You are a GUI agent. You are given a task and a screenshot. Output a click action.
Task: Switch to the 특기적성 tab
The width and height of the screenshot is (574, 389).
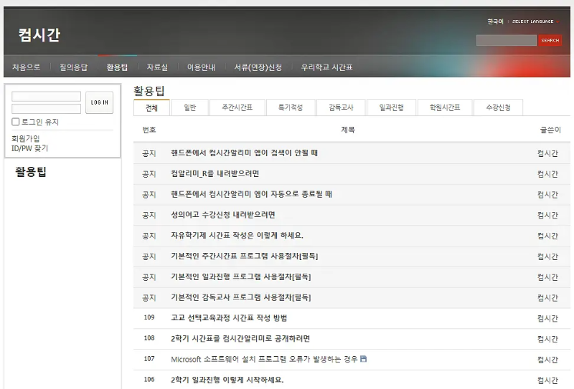(x=291, y=107)
